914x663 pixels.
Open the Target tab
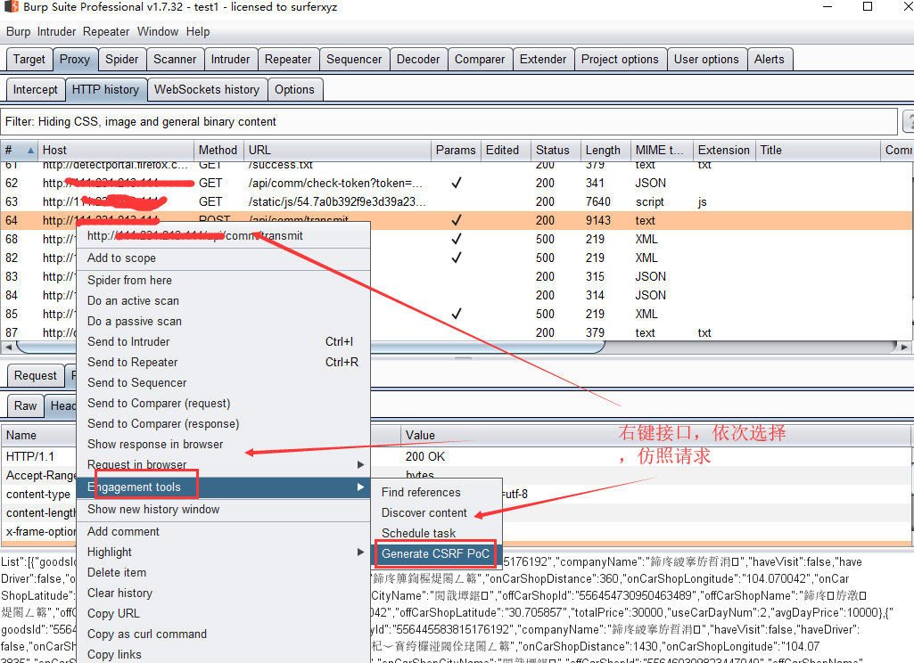click(29, 59)
